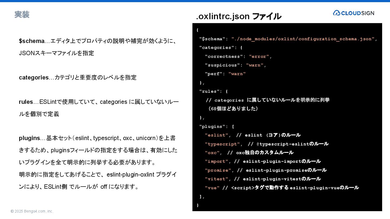Click the line containing "ESLint側 でルールが off になります"
The width and height of the screenshot is (390, 219).
(79, 187)
